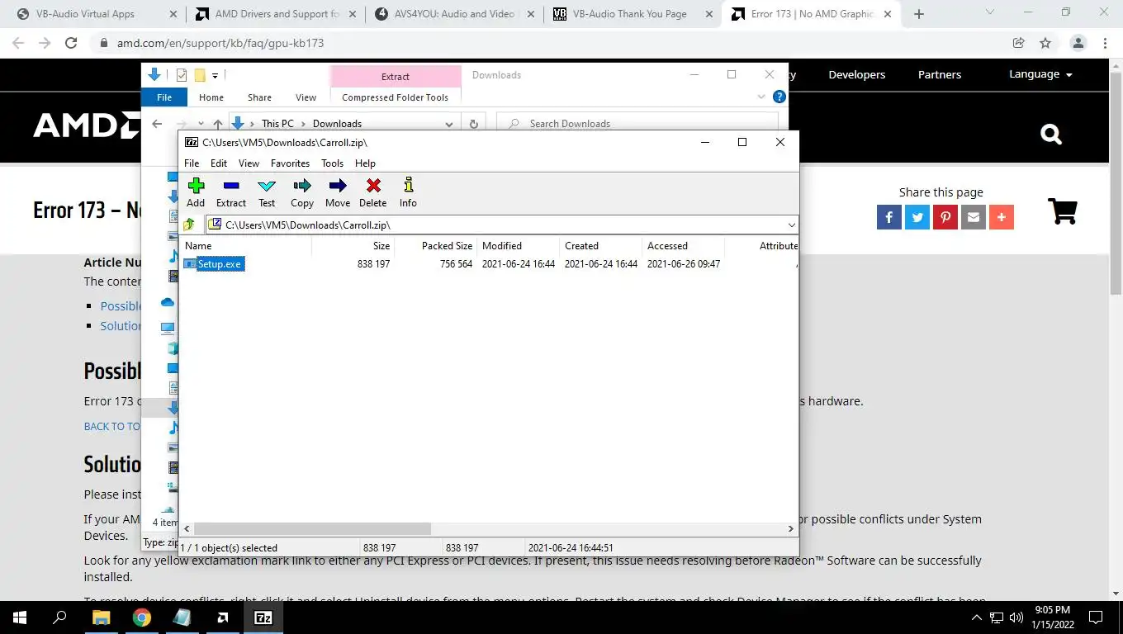Click the Extract toolbar icon in 7-Zip
The width and height of the screenshot is (1123, 634).
click(x=231, y=192)
